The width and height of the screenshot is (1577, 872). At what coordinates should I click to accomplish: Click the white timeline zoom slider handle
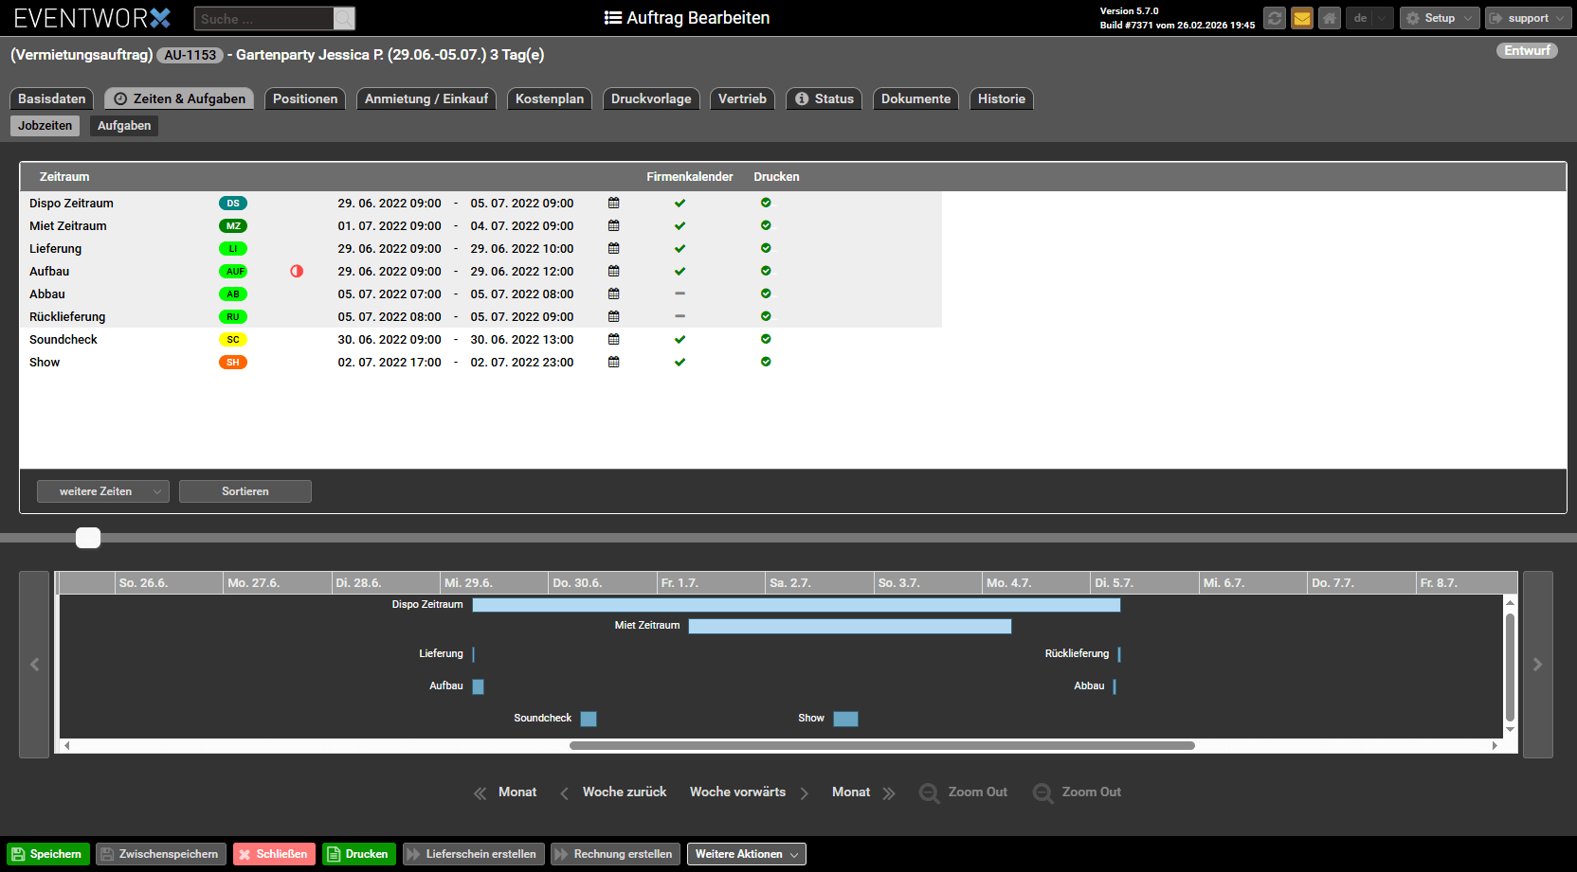tap(88, 538)
